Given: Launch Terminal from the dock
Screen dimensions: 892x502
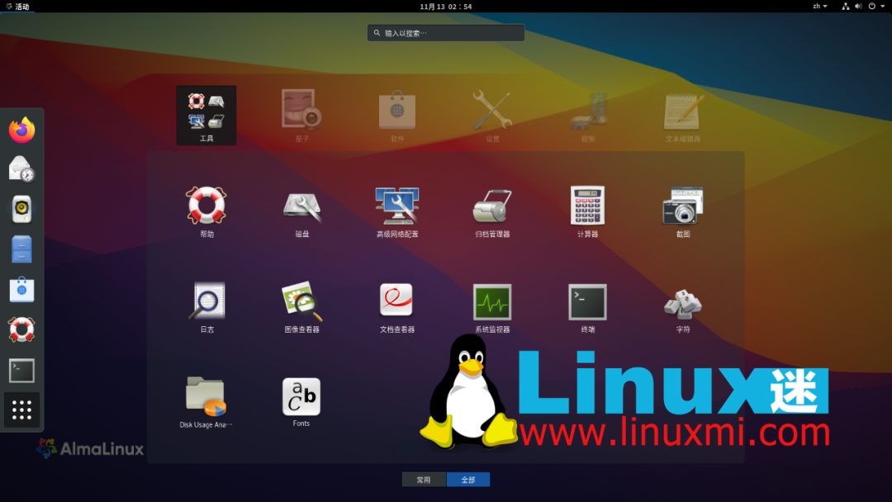Looking at the screenshot, I should point(21,370).
